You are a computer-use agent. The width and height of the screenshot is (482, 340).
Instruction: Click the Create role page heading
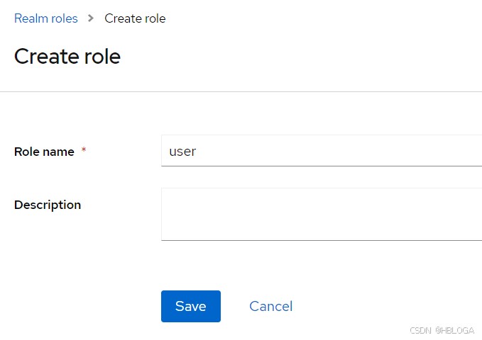point(67,56)
